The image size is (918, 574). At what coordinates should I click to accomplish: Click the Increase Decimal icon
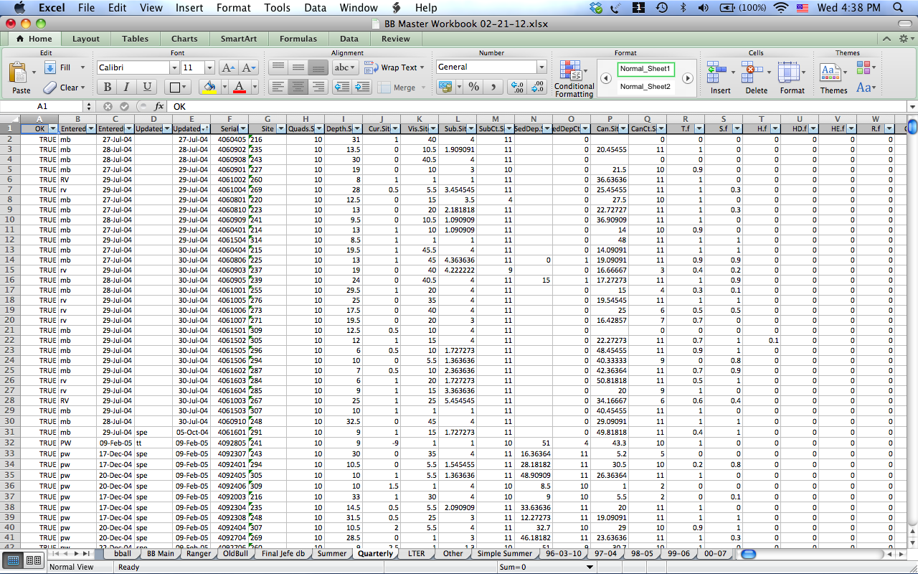(x=518, y=87)
